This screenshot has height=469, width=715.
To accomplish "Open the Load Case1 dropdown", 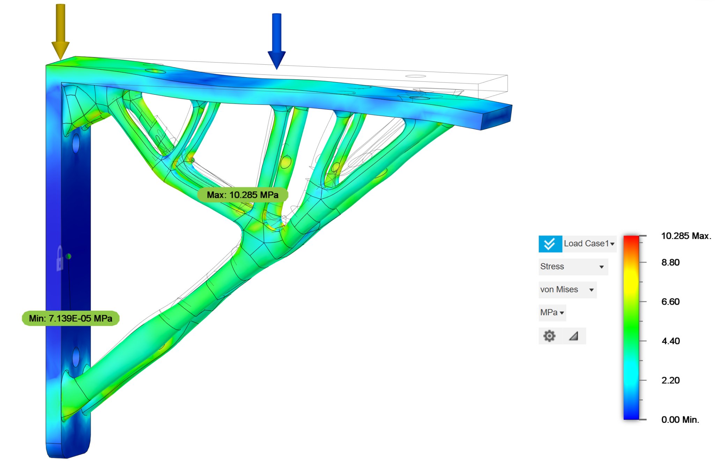I will click(x=589, y=244).
